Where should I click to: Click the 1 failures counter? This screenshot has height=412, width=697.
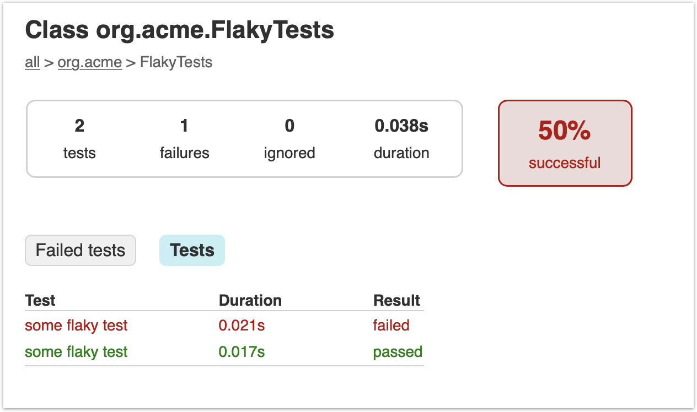coord(184,139)
